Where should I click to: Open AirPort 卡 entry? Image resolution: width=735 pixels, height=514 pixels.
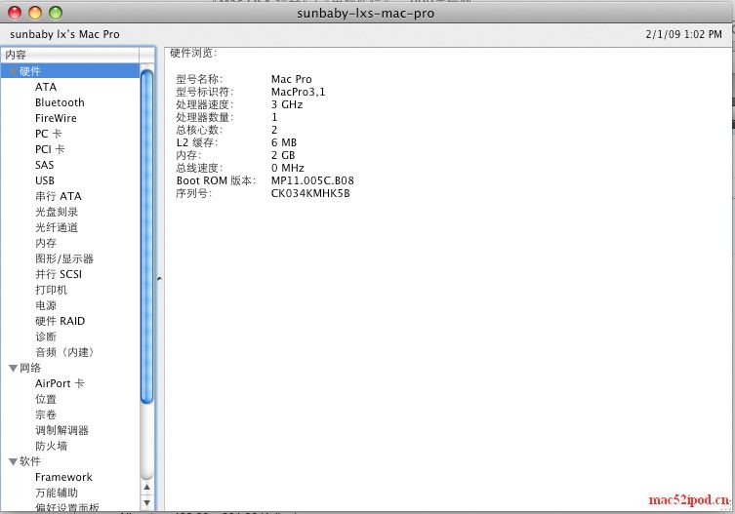coord(60,383)
